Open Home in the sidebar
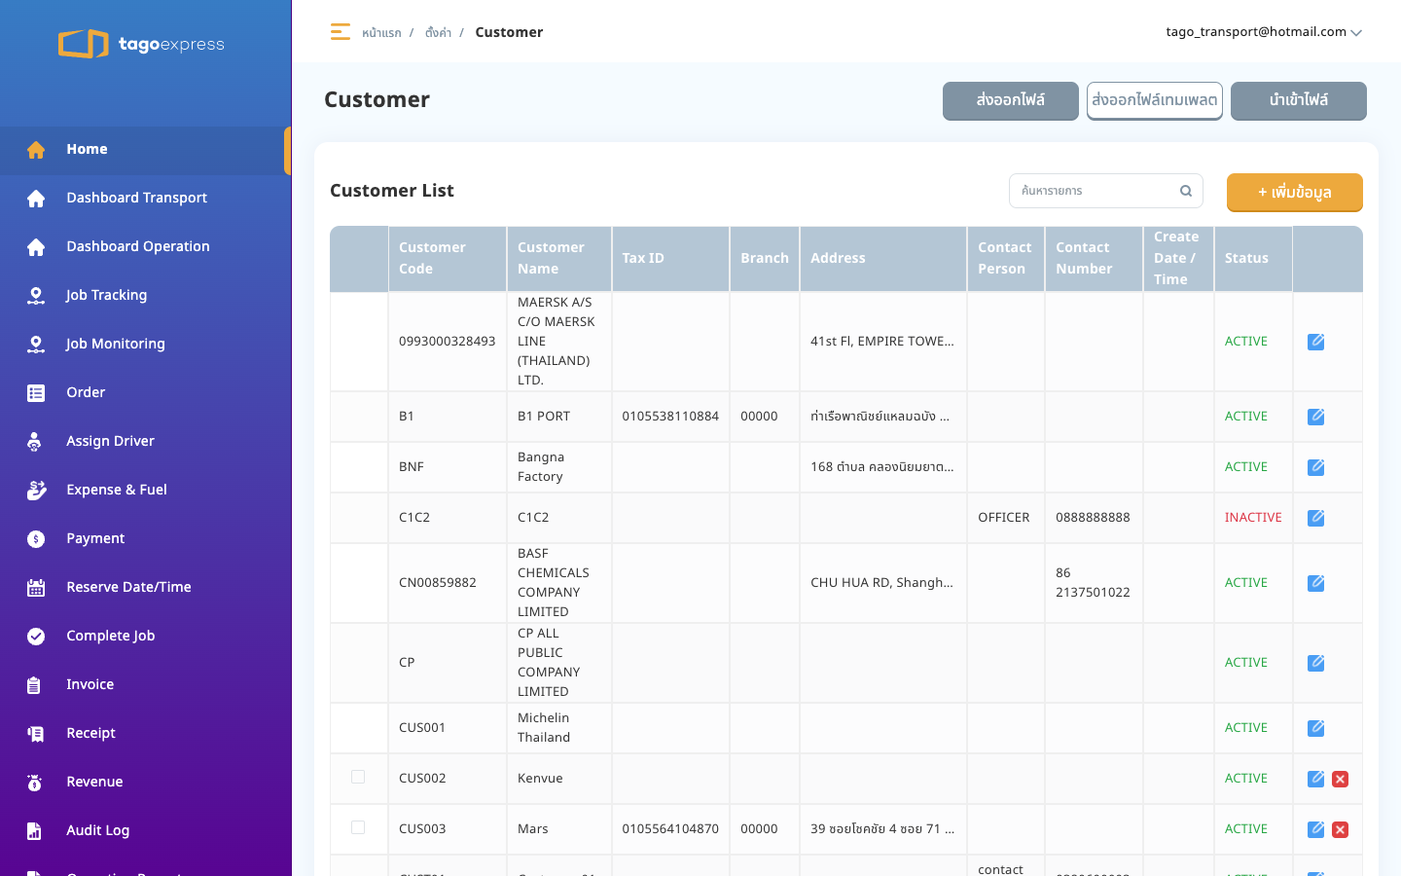Image resolution: width=1401 pixels, height=876 pixels. (x=146, y=150)
